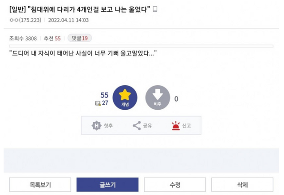Open the 공유 share icon
The image size is (284, 195).
click(x=137, y=126)
